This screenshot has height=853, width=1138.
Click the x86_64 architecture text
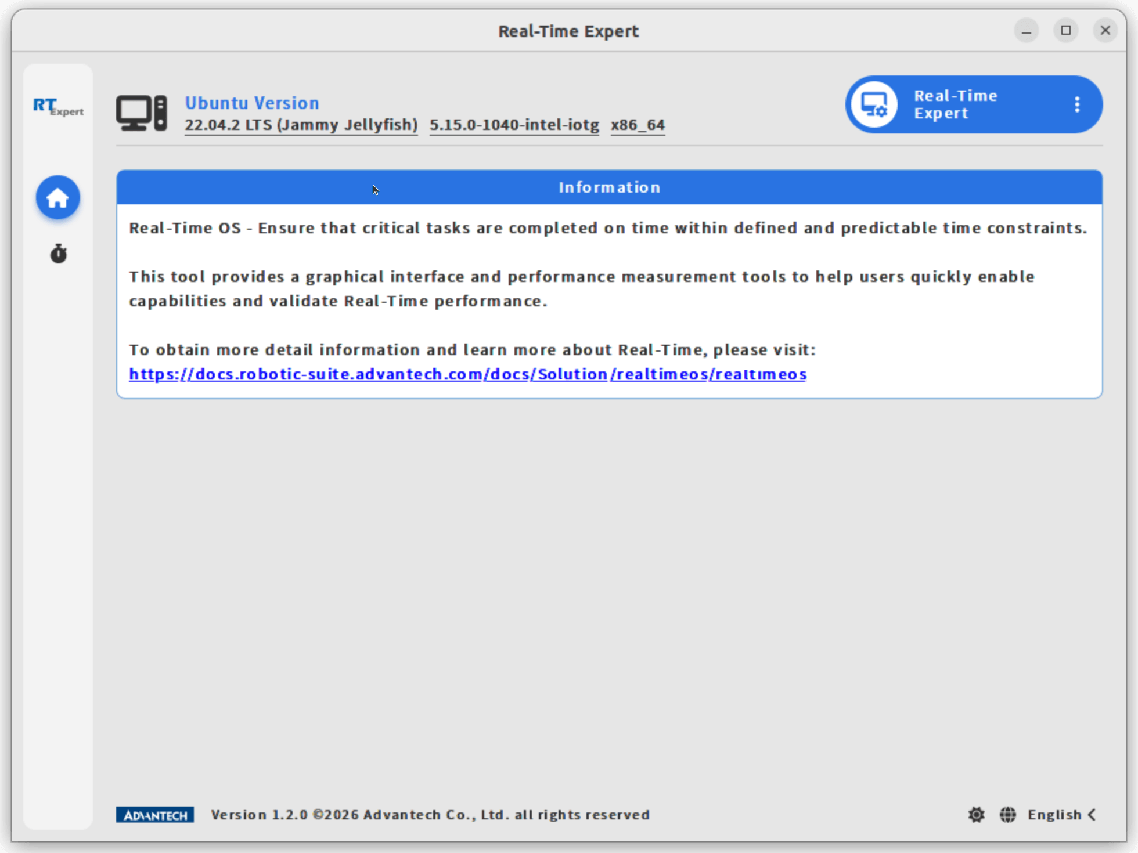638,125
